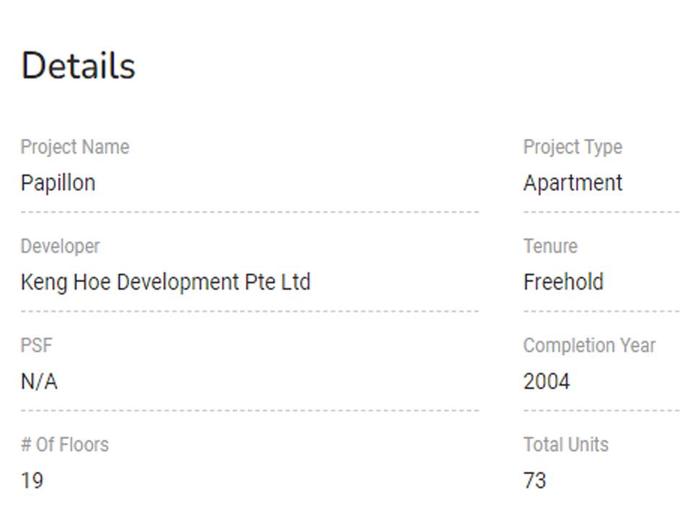This screenshot has height=517, width=680.
Task: Click the Project Name label
Action: coord(74,147)
